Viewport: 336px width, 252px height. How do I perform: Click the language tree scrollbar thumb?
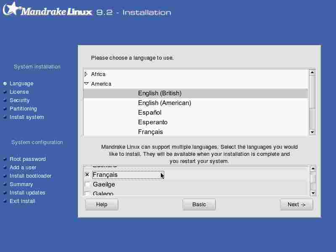click(312, 92)
